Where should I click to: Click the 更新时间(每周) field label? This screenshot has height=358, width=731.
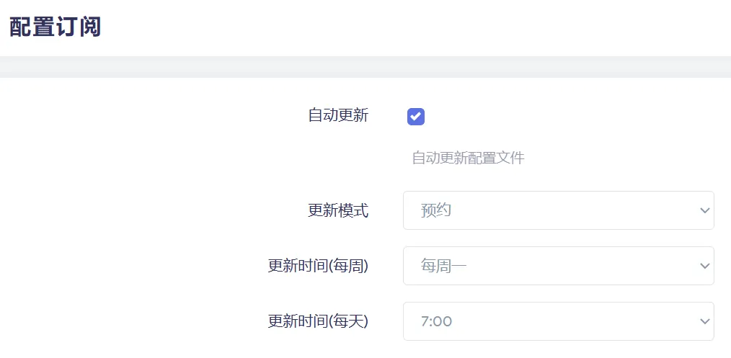point(318,267)
